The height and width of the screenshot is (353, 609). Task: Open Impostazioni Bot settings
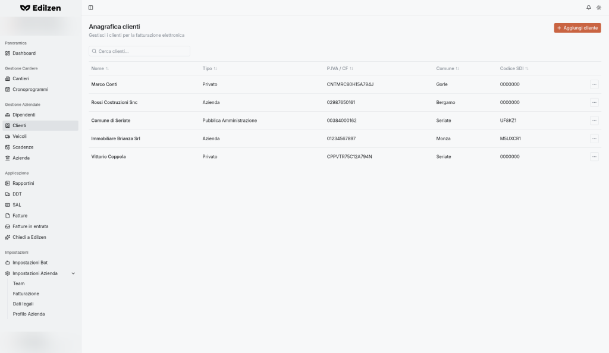[x=40, y=263]
